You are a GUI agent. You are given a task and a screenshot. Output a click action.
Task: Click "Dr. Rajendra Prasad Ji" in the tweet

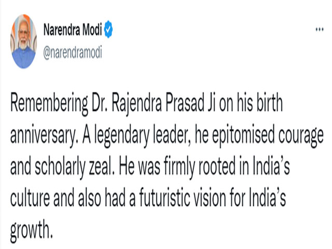[152, 104]
